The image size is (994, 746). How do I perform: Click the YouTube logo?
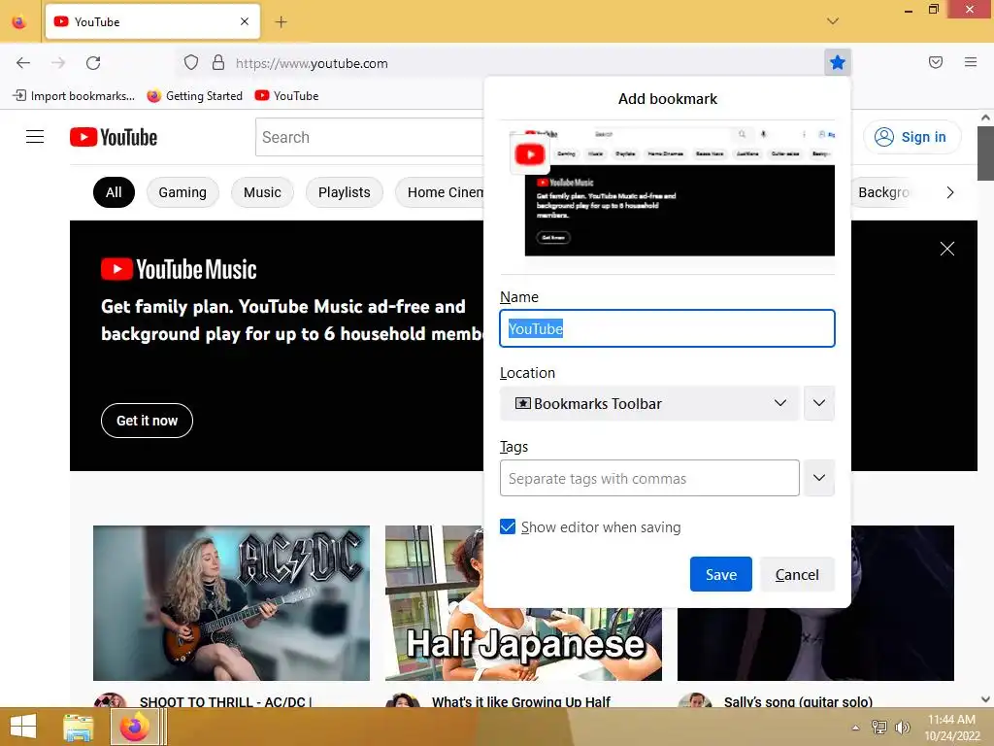(x=114, y=137)
